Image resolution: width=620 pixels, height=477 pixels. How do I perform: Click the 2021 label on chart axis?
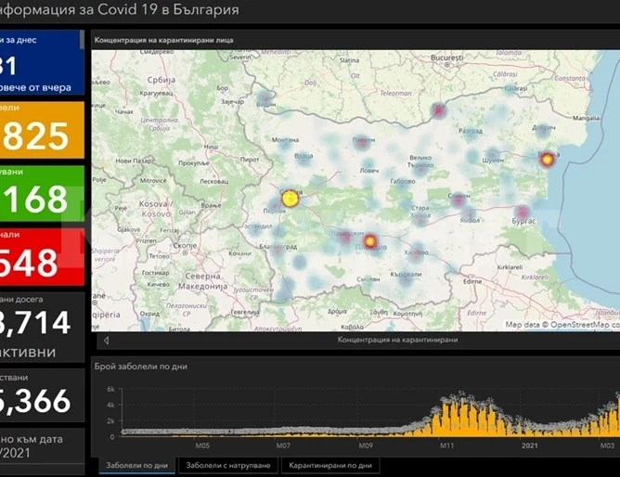pos(529,445)
